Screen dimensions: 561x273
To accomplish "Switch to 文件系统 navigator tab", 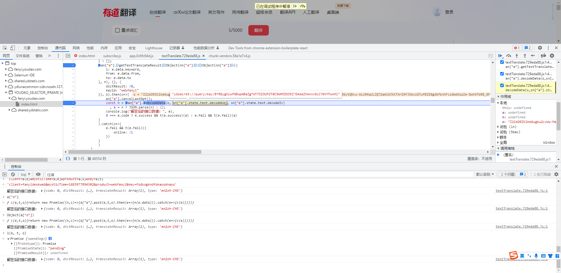I will (22, 56).
